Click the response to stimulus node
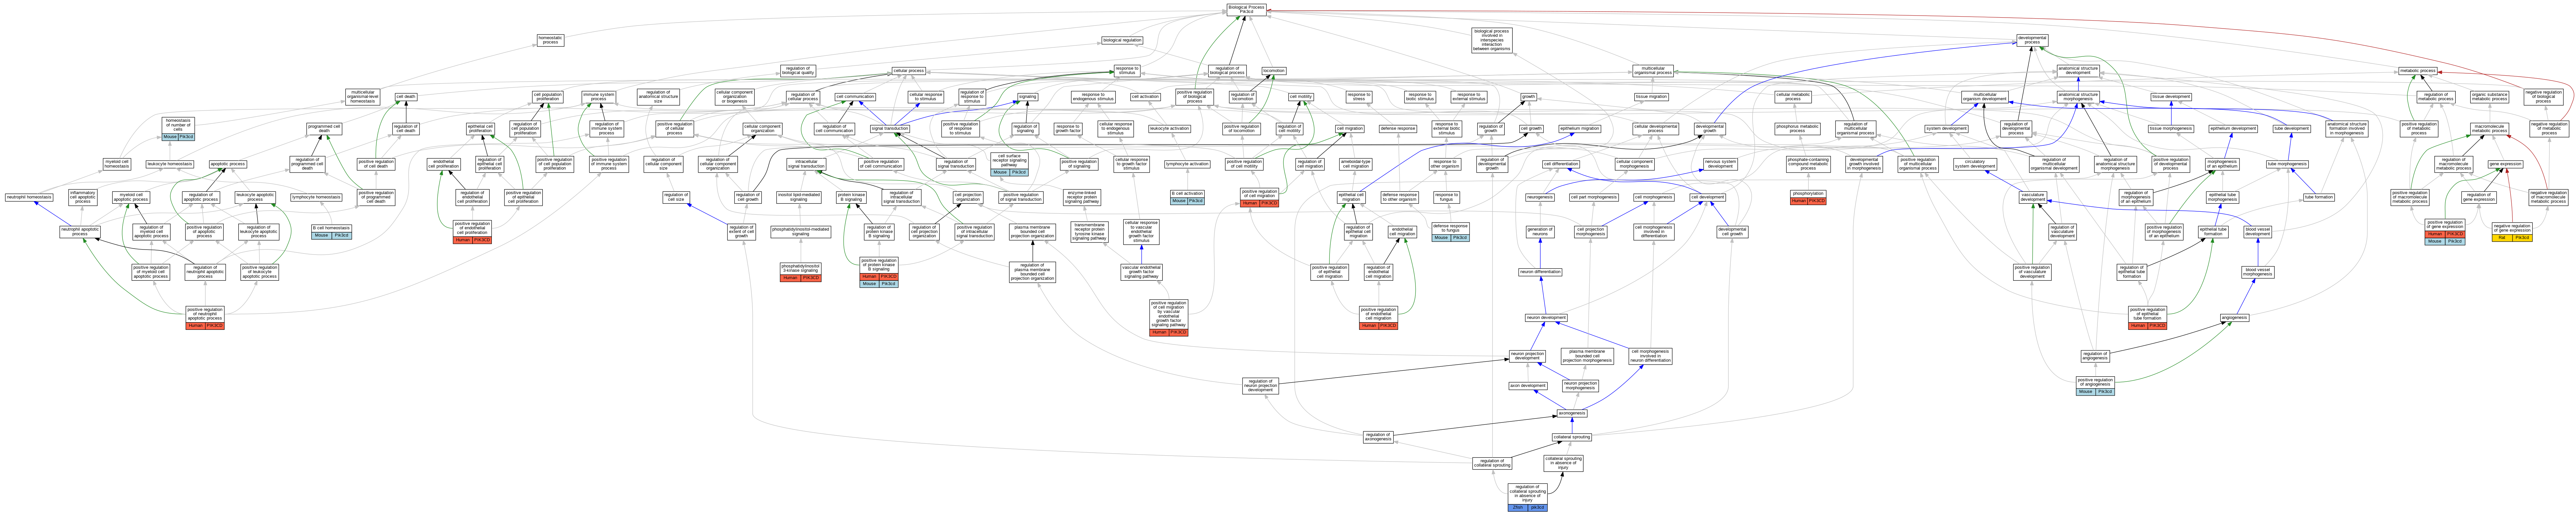 click(1127, 71)
